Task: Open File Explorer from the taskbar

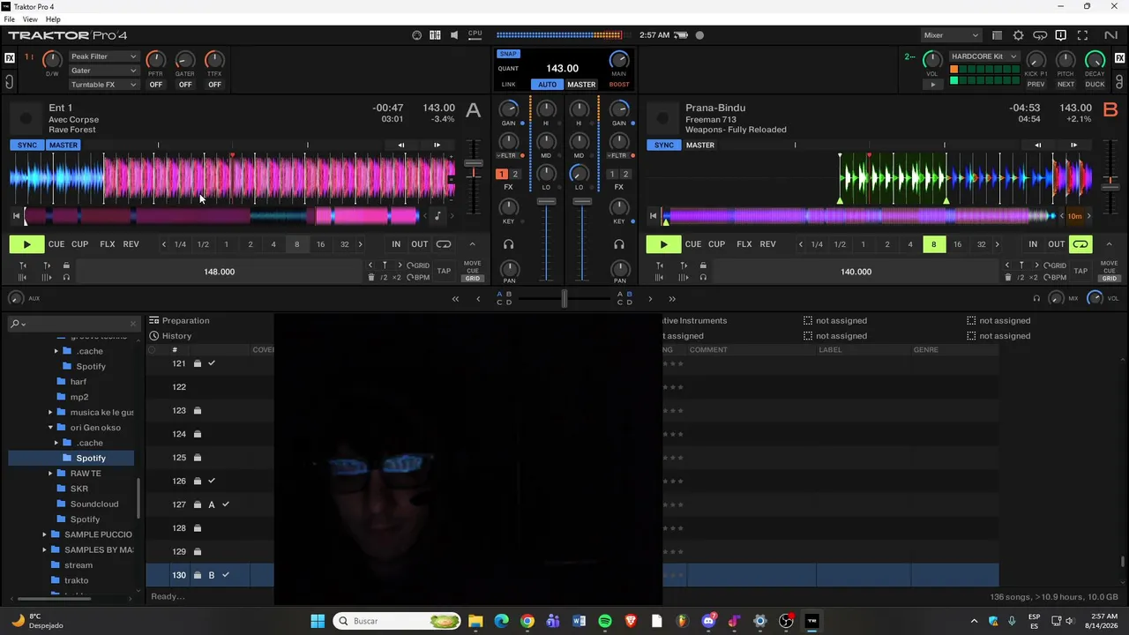Action: (x=475, y=621)
